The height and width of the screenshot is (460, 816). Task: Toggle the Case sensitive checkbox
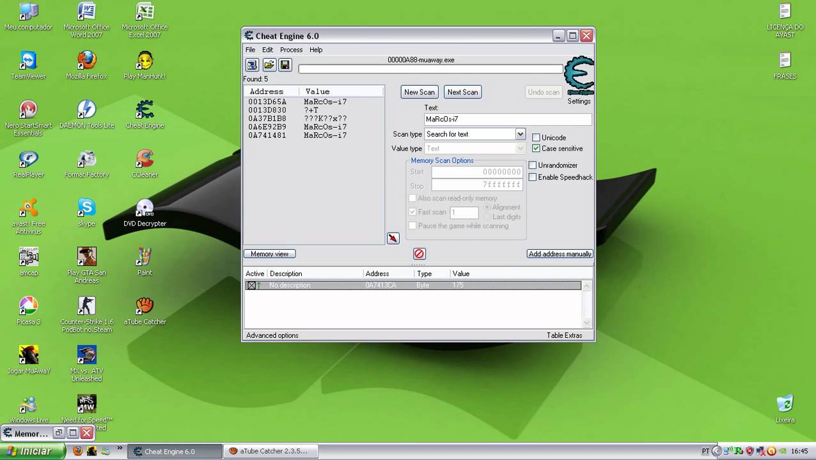(x=536, y=148)
